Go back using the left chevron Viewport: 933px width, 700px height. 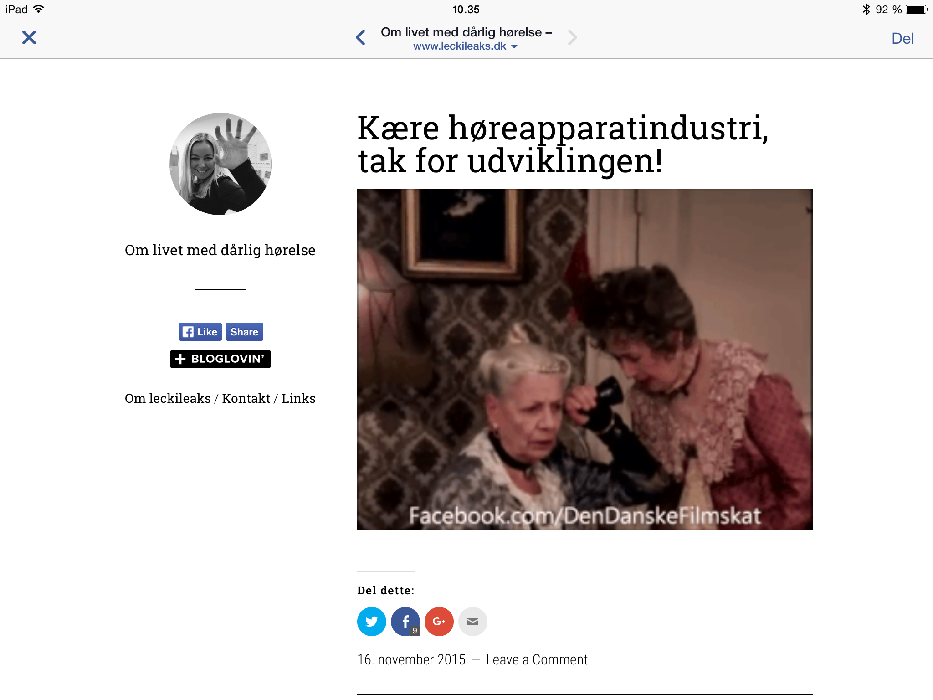(360, 37)
